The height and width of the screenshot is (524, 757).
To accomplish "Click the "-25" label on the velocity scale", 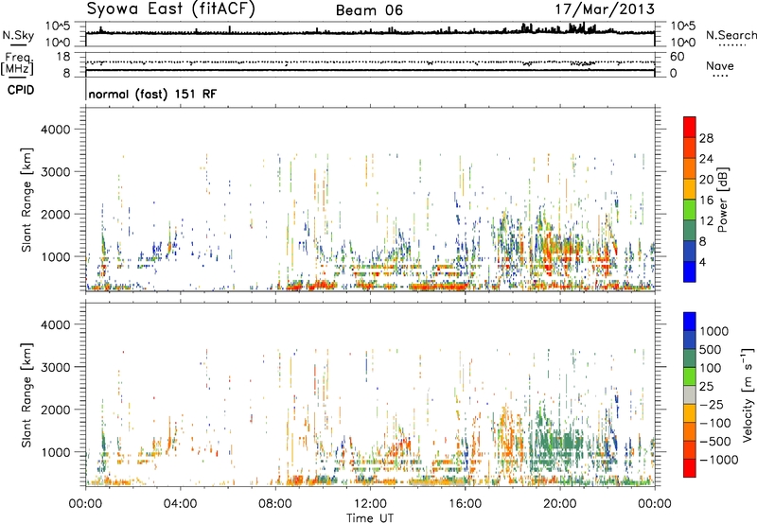I will coord(711,405).
